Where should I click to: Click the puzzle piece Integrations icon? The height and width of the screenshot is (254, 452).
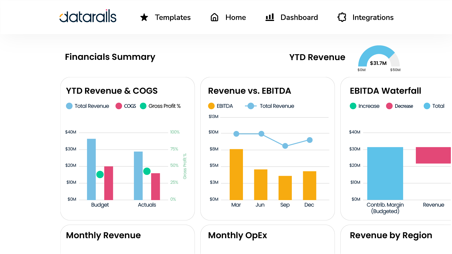tap(342, 17)
